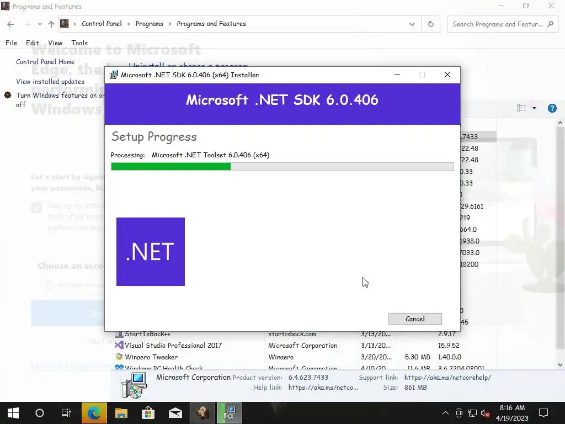This screenshot has height=424, width=565.
Task: Click Programs breadcrumb
Action: pyautogui.click(x=149, y=23)
